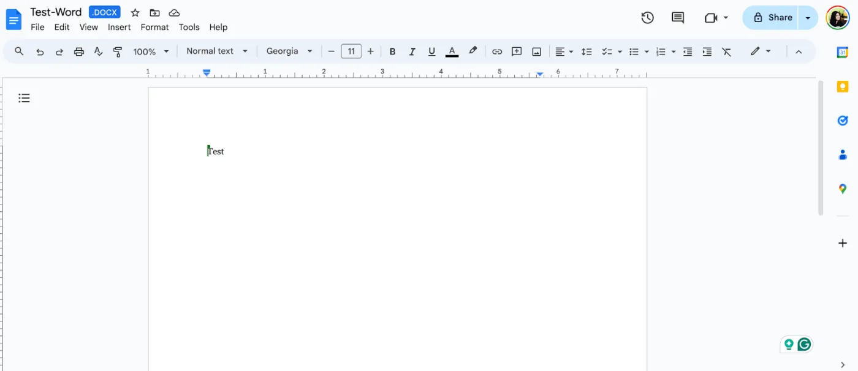Add a comment using the comment icon
858x371 pixels.
tap(517, 51)
